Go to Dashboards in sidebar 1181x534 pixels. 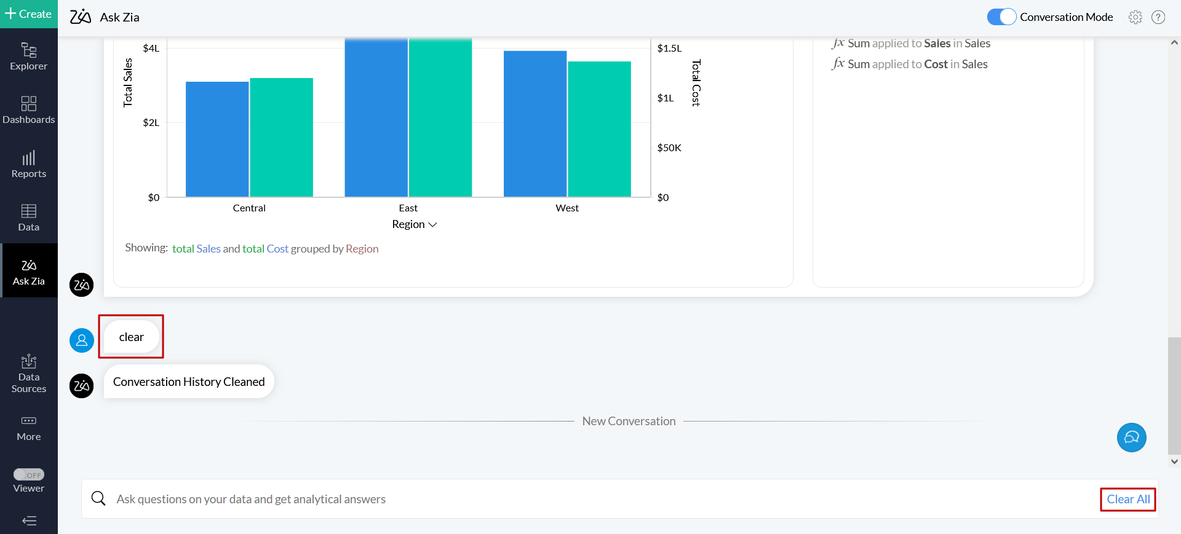[28, 110]
